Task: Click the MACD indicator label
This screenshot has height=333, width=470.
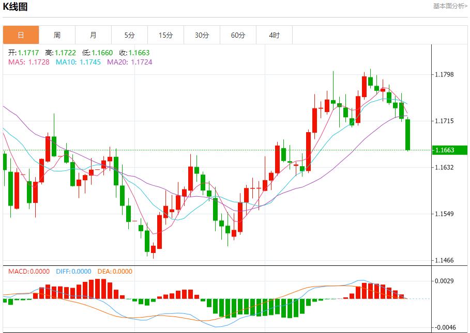Action: (x=29, y=272)
